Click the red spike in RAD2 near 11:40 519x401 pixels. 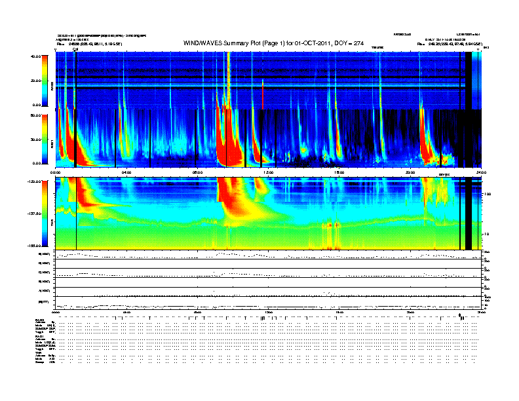(263, 95)
